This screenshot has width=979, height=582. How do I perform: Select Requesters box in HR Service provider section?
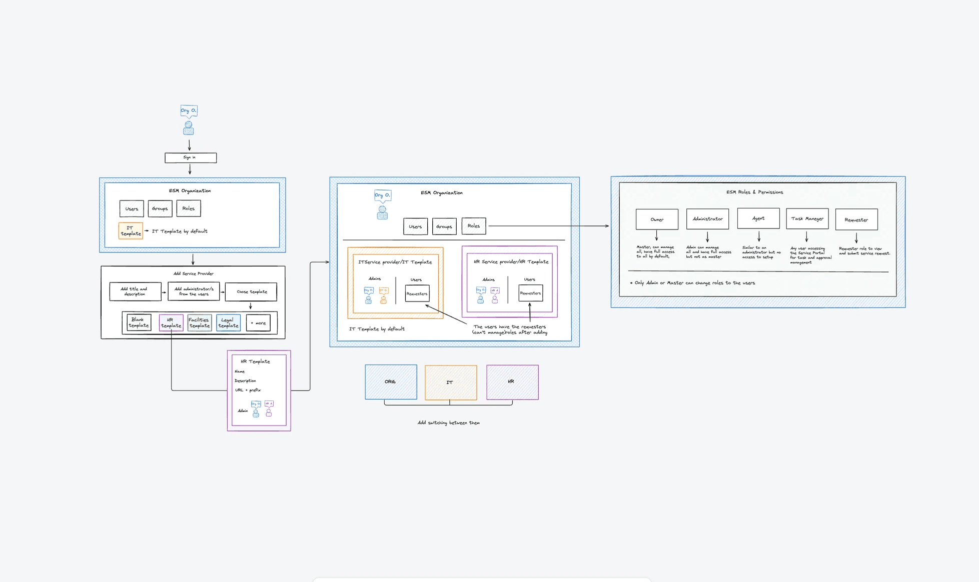530,293
